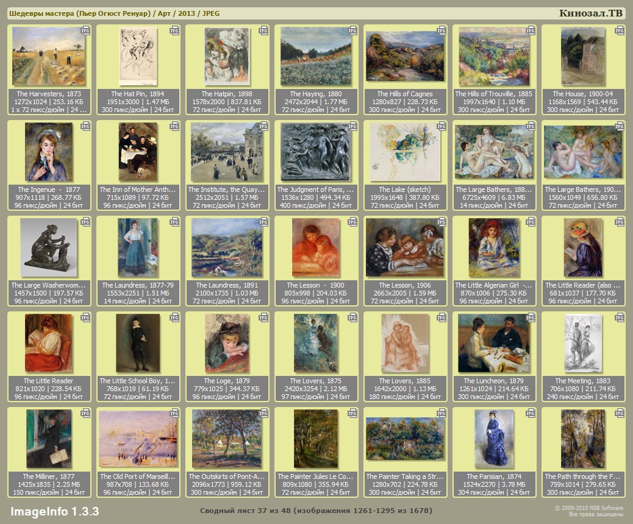Click the JPG badge on The Hills of Cagnes
The width and height of the screenshot is (633, 524).
[442, 30]
